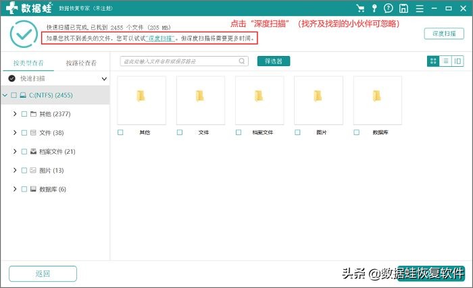Check the C:(NTFS) drive checkbox
Viewport: 473px width, 288px height.
point(14,95)
